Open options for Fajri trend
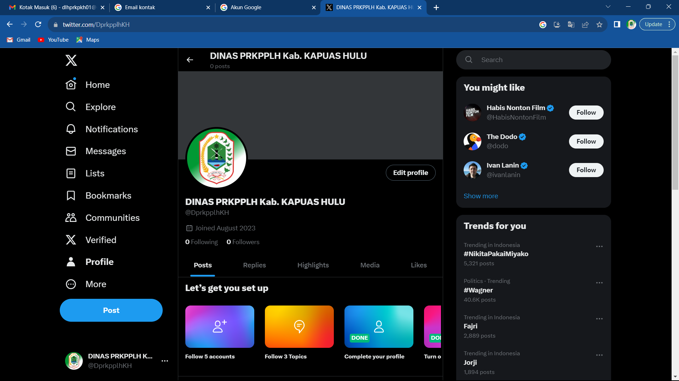This screenshot has height=381, width=679. [x=599, y=319]
